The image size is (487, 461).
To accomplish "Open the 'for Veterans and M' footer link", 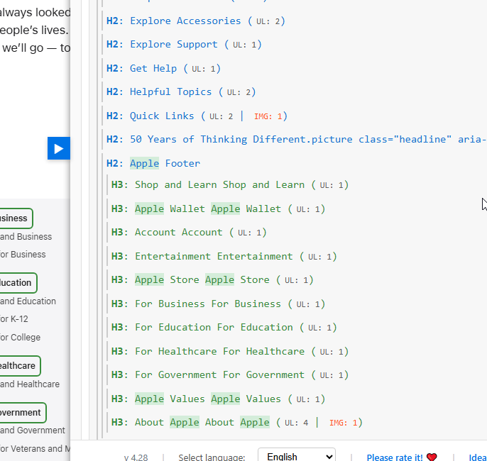I will (35, 449).
